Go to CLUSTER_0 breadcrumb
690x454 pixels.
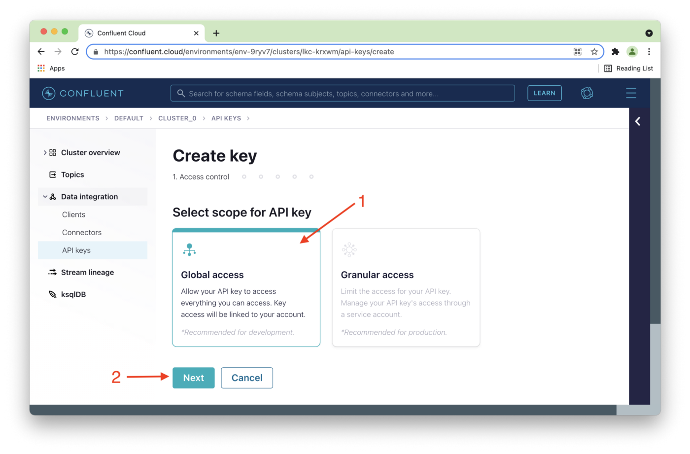pos(177,118)
